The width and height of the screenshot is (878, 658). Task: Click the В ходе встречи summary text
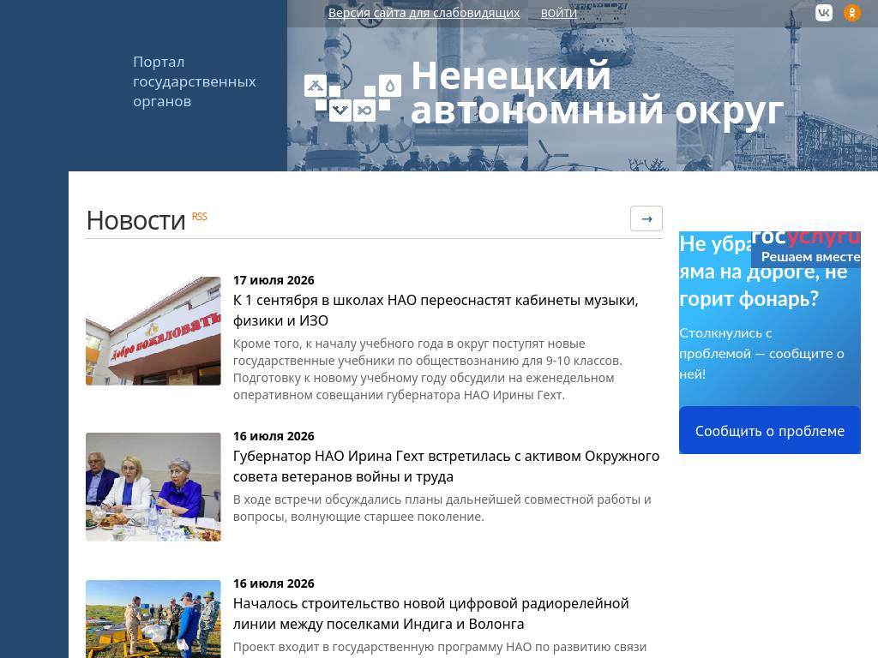tap(442, 507)
